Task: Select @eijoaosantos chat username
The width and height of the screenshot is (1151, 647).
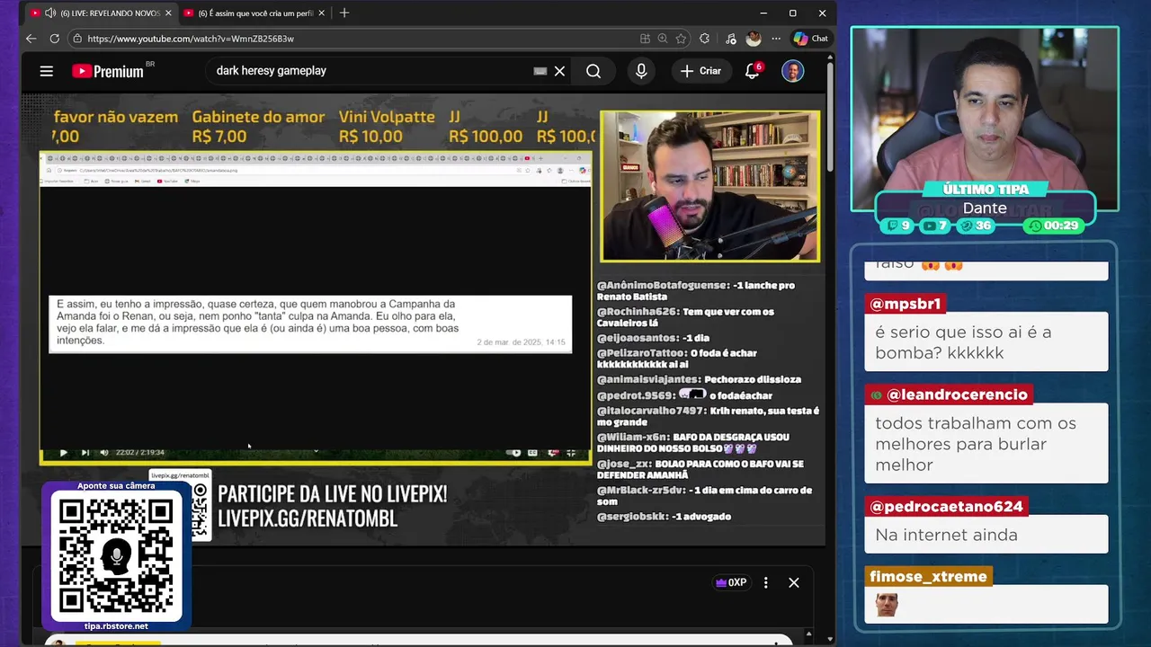Action: (636, 337)
